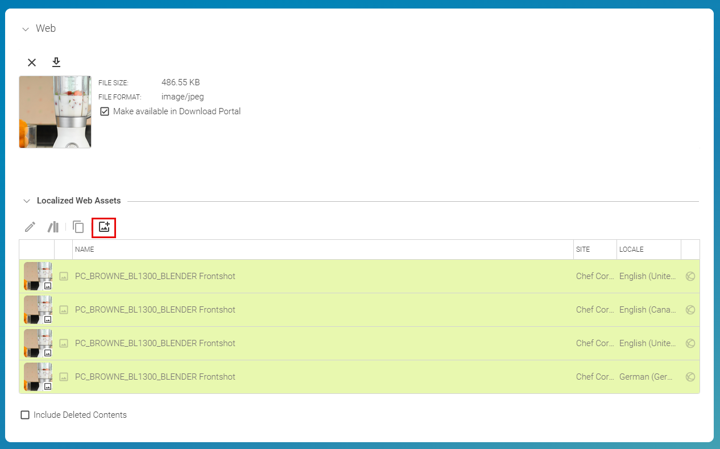
Task: Collapse the Localized Web Assets section
Action: tap(26, 201)
